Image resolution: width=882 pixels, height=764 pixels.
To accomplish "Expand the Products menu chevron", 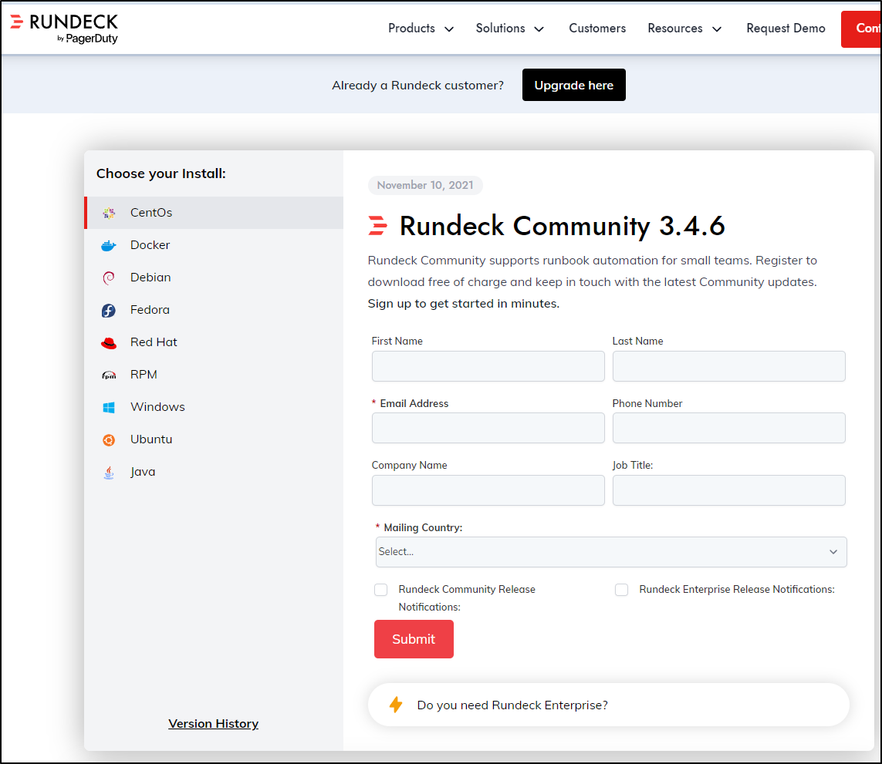I will coord(449,29).
